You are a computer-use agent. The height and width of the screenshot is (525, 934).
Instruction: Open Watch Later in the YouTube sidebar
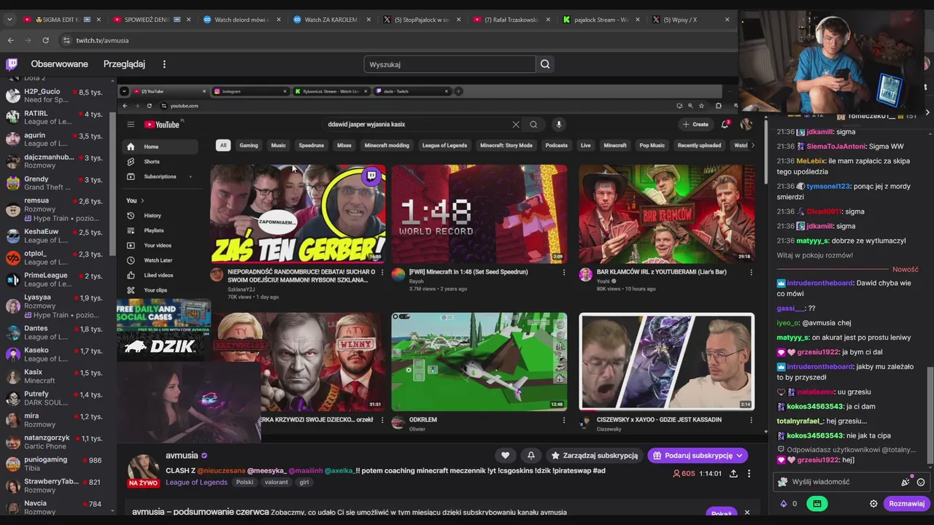click(160, 260)
